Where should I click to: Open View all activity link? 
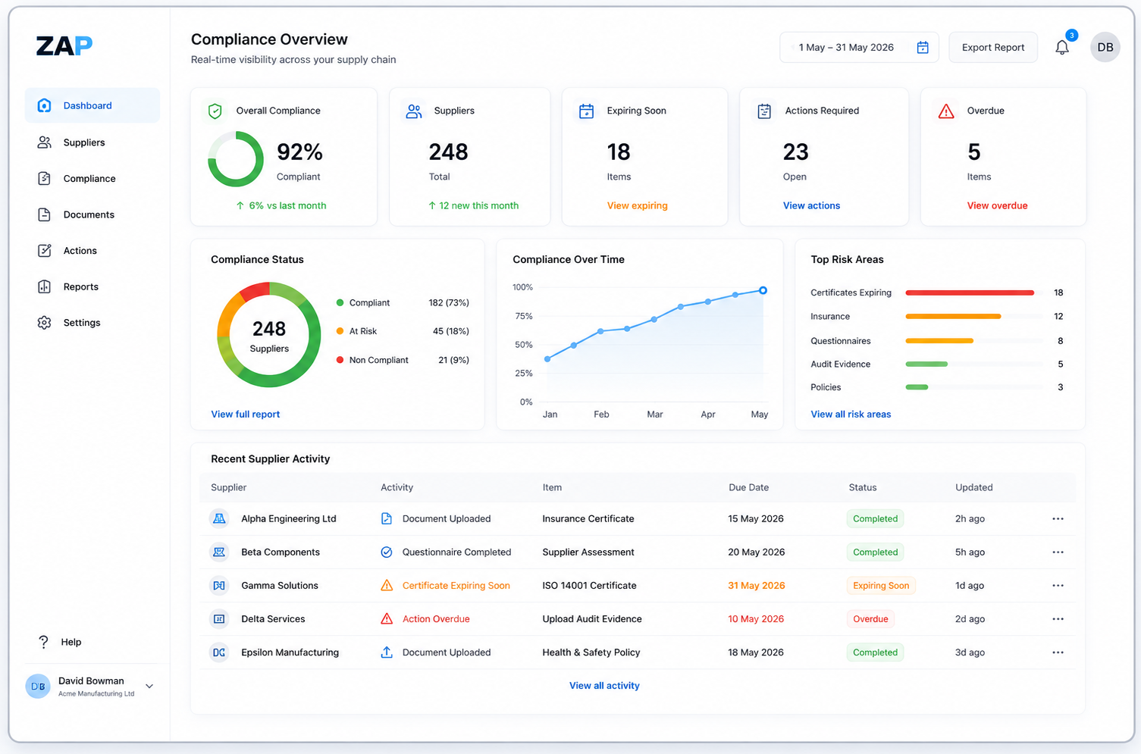(604, 686)
